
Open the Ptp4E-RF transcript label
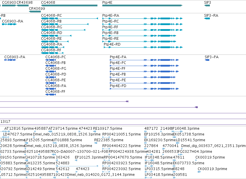[110, 27]
